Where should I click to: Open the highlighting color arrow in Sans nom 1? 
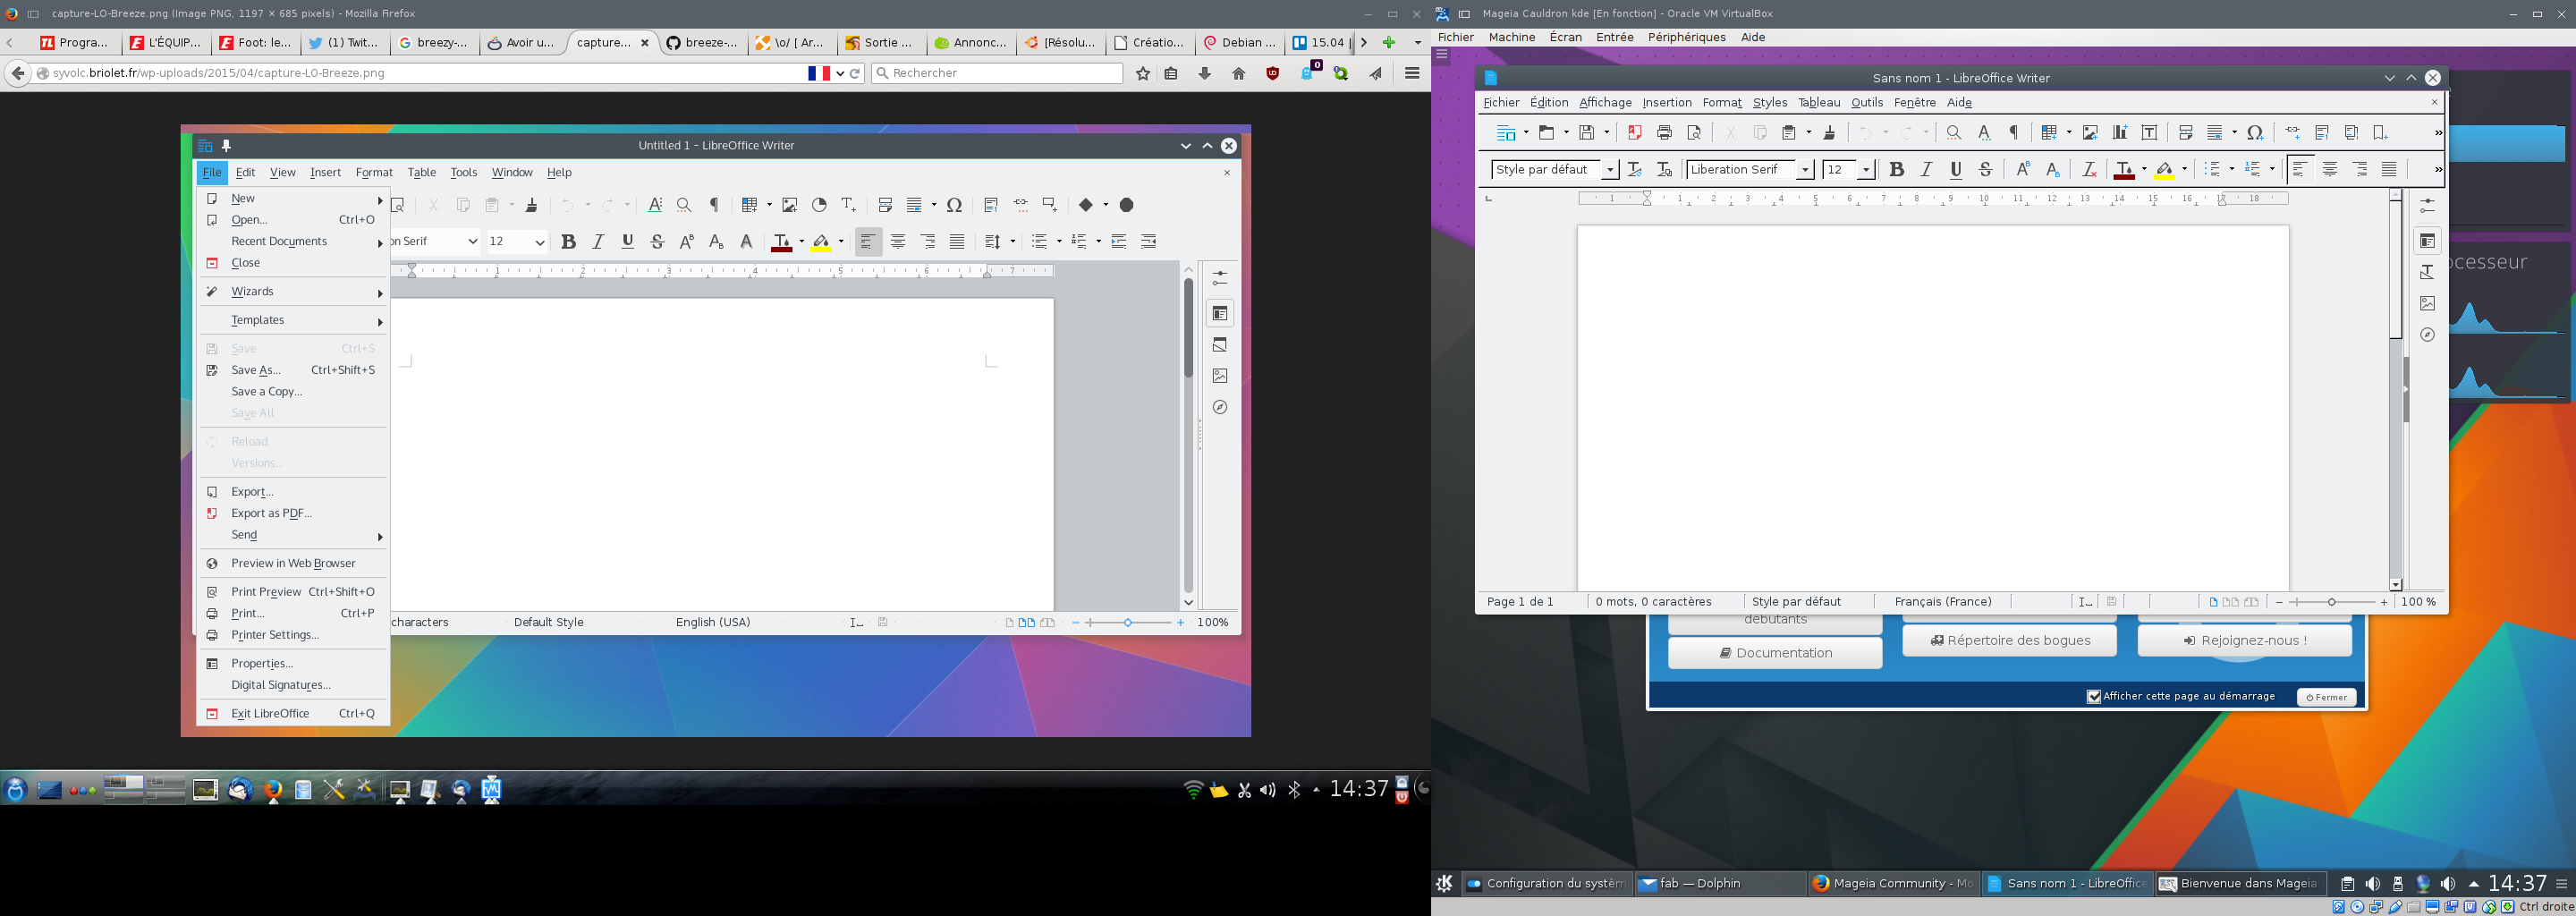pyautogui.click(x=2184, y=170)
